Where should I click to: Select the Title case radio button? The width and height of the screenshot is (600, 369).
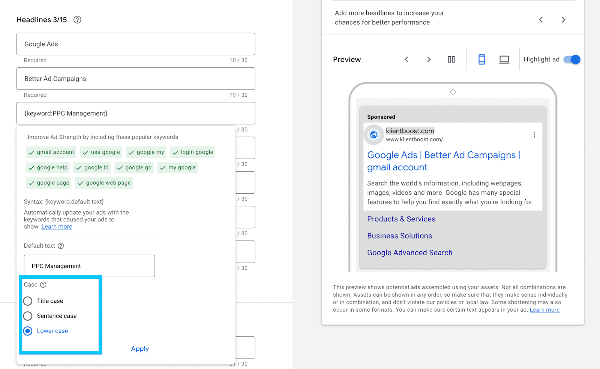click(28, 301)
